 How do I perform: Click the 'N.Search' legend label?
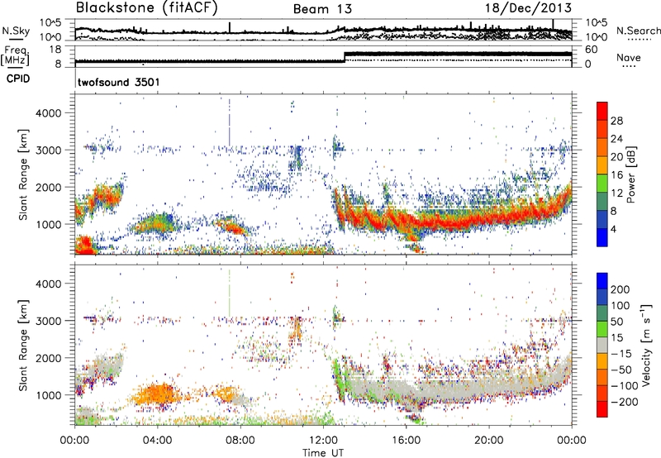click(x=639, y=31)
